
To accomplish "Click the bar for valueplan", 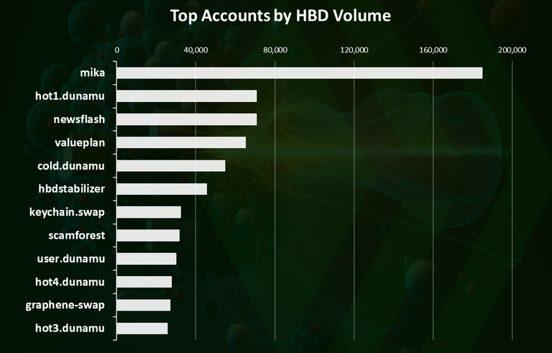I will pyautogui.click(x=181, y=142).
